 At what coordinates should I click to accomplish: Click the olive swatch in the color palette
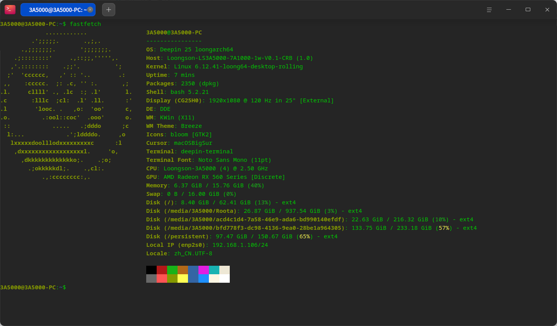pyautogui.click(x=172, y=278)
